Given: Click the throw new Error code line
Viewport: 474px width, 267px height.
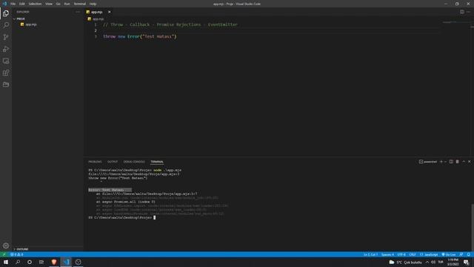Looking at the screenshot, I should (x=140, y=36).
